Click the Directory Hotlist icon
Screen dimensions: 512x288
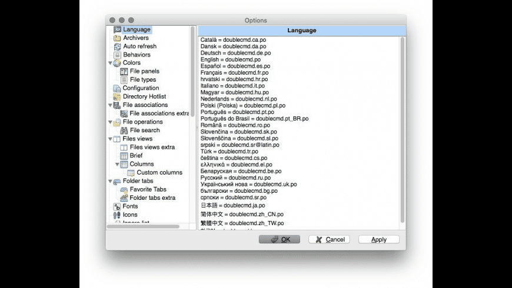tap(117, 97)
